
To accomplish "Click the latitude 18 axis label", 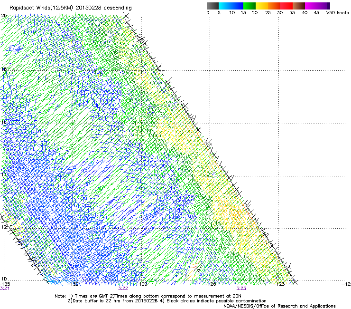I will 4,69.
